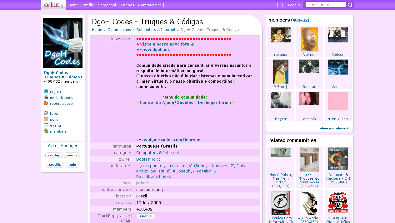The width and height of the screenshot is (395, 223).
Task: Click the unjoin community icon
Action: click(46, 91)
